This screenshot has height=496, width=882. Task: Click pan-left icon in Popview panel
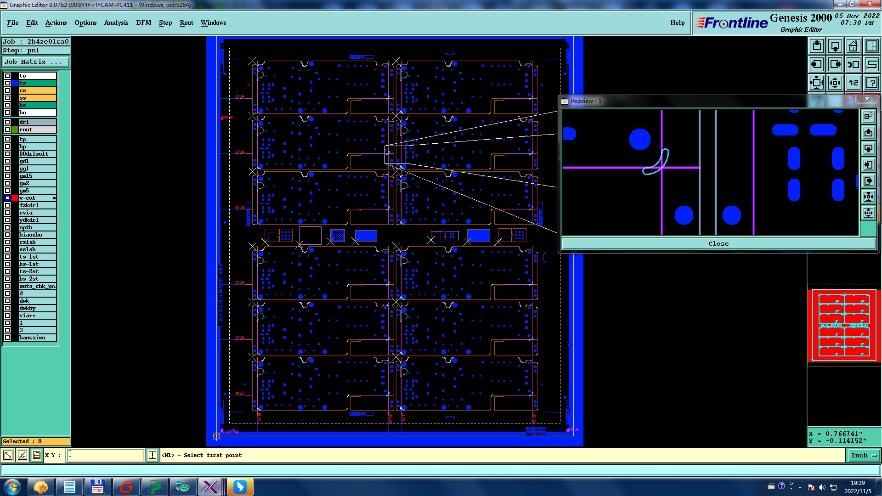[x=868, y=164]
